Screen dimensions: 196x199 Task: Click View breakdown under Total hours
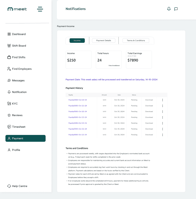pos(114,66)
